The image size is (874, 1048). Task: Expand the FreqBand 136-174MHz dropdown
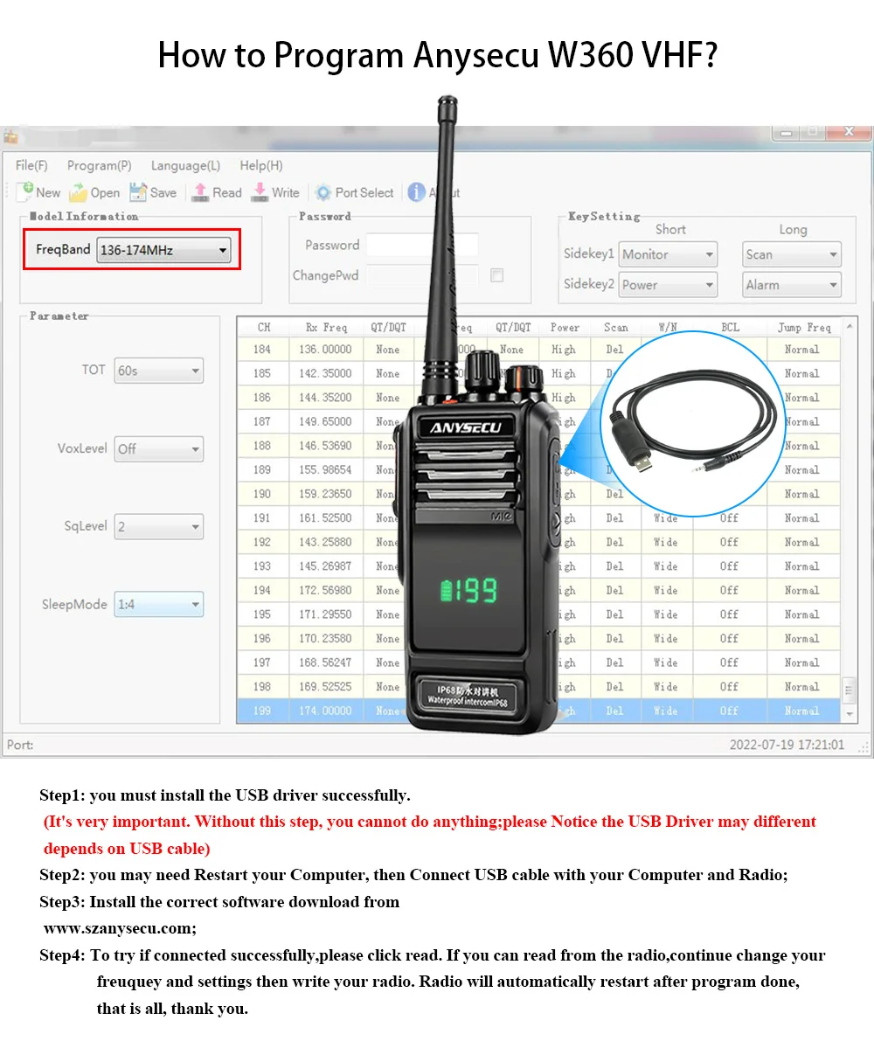coord(223,251)
